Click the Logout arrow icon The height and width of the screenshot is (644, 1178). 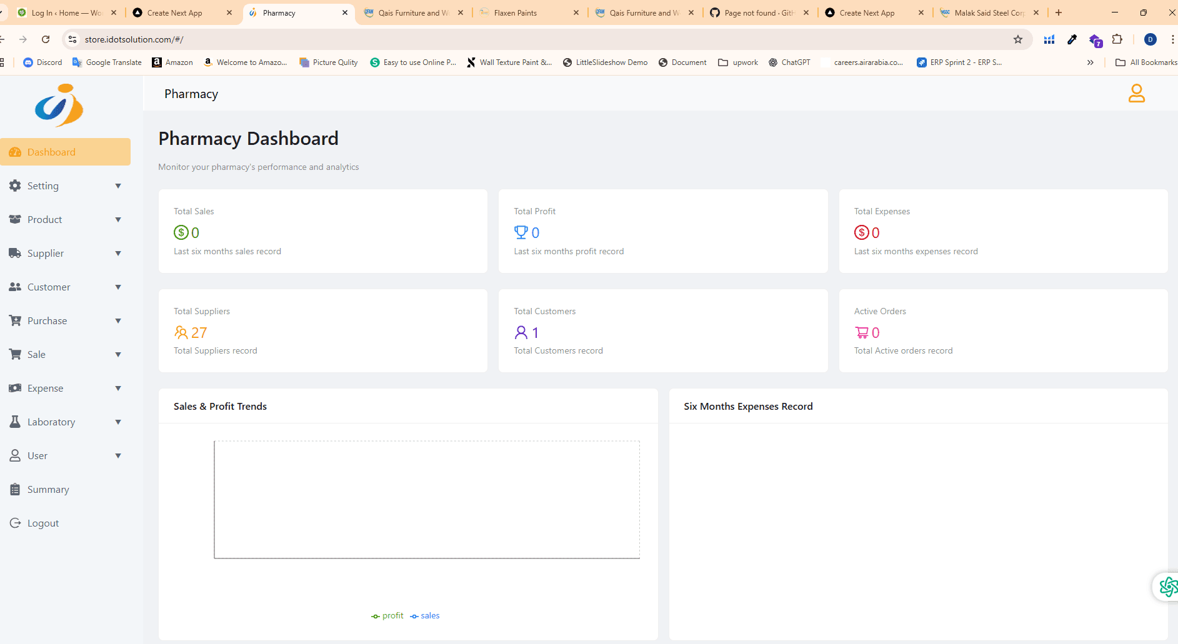click(15, 523)
